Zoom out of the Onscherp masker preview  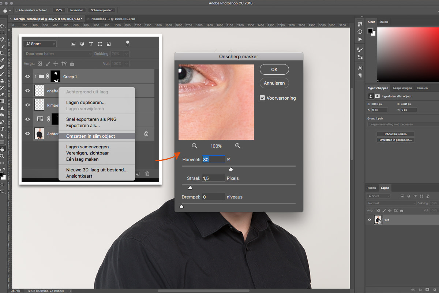point(195,146)
